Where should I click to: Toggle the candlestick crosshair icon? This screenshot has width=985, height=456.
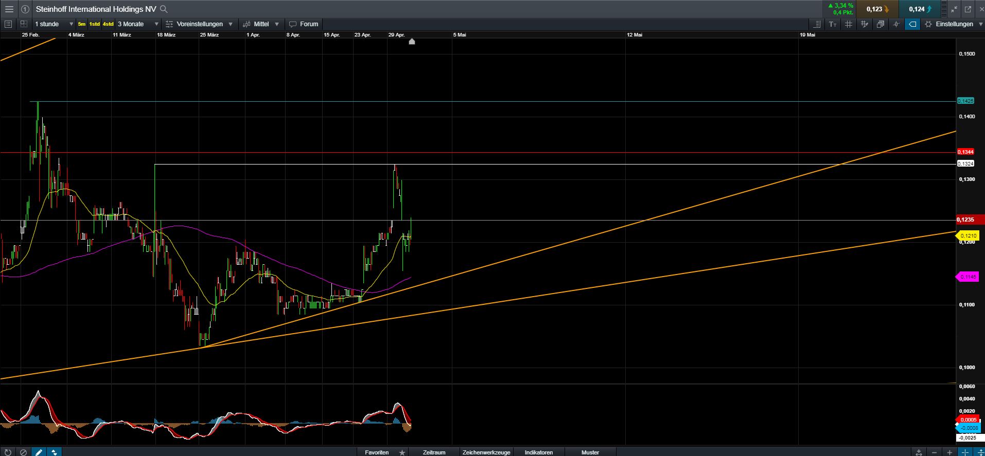(896, 24)
